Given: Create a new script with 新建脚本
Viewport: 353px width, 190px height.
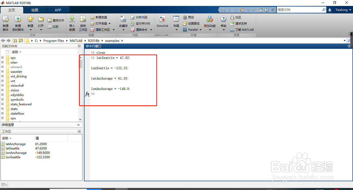Looking at the screenshot, I should coord(6,23).
